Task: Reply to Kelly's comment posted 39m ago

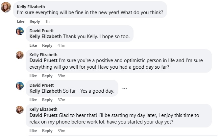Action: (47, 76)
